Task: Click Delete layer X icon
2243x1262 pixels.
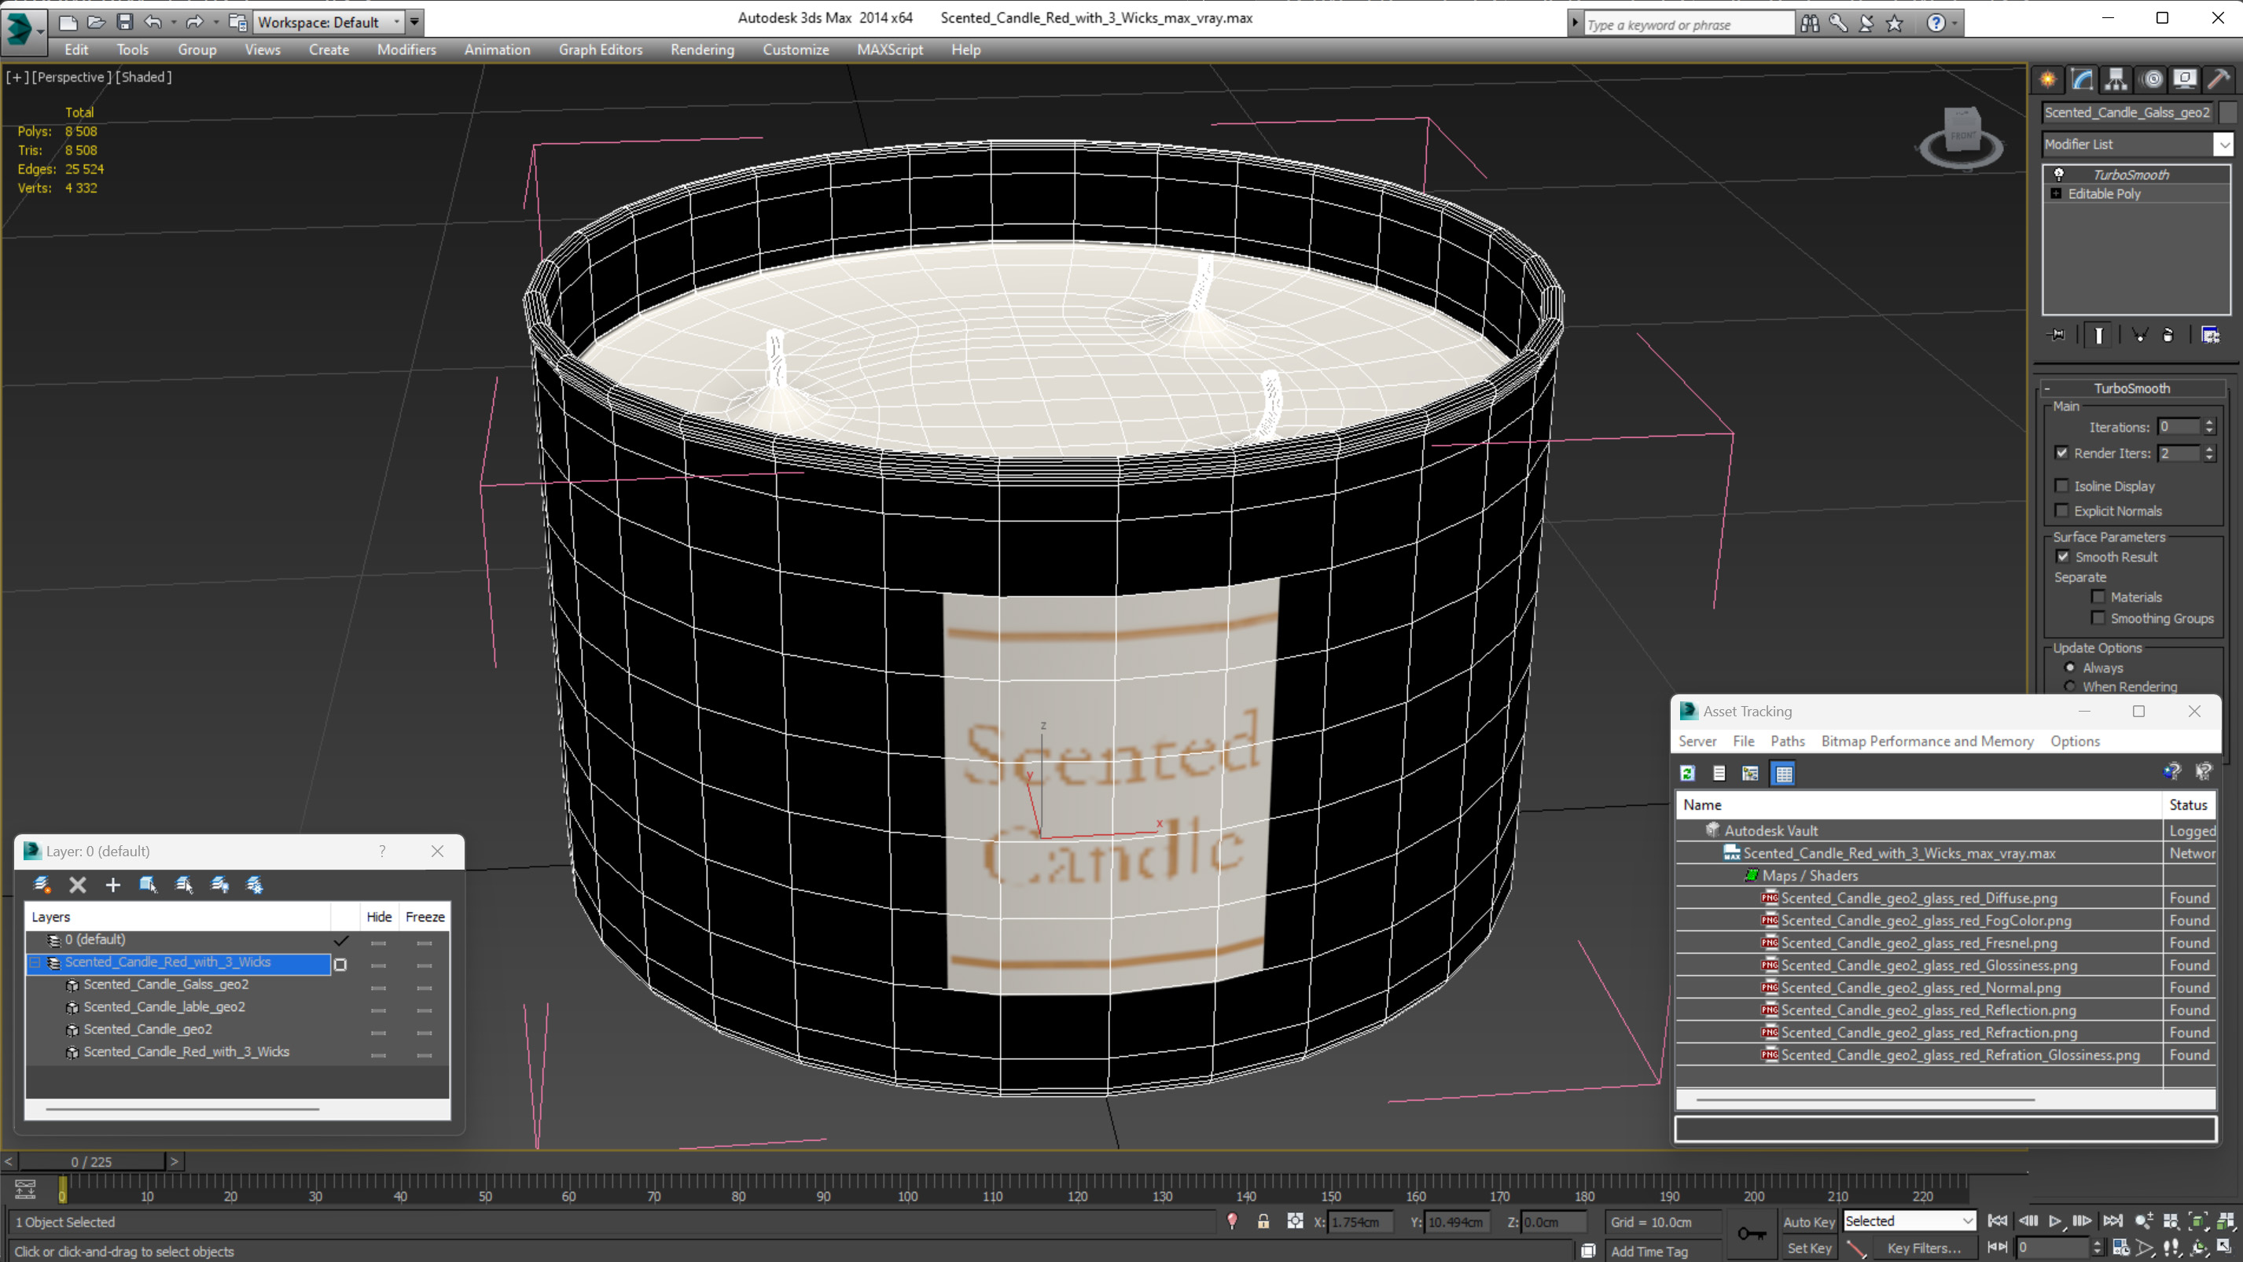Action: [78, 885]
